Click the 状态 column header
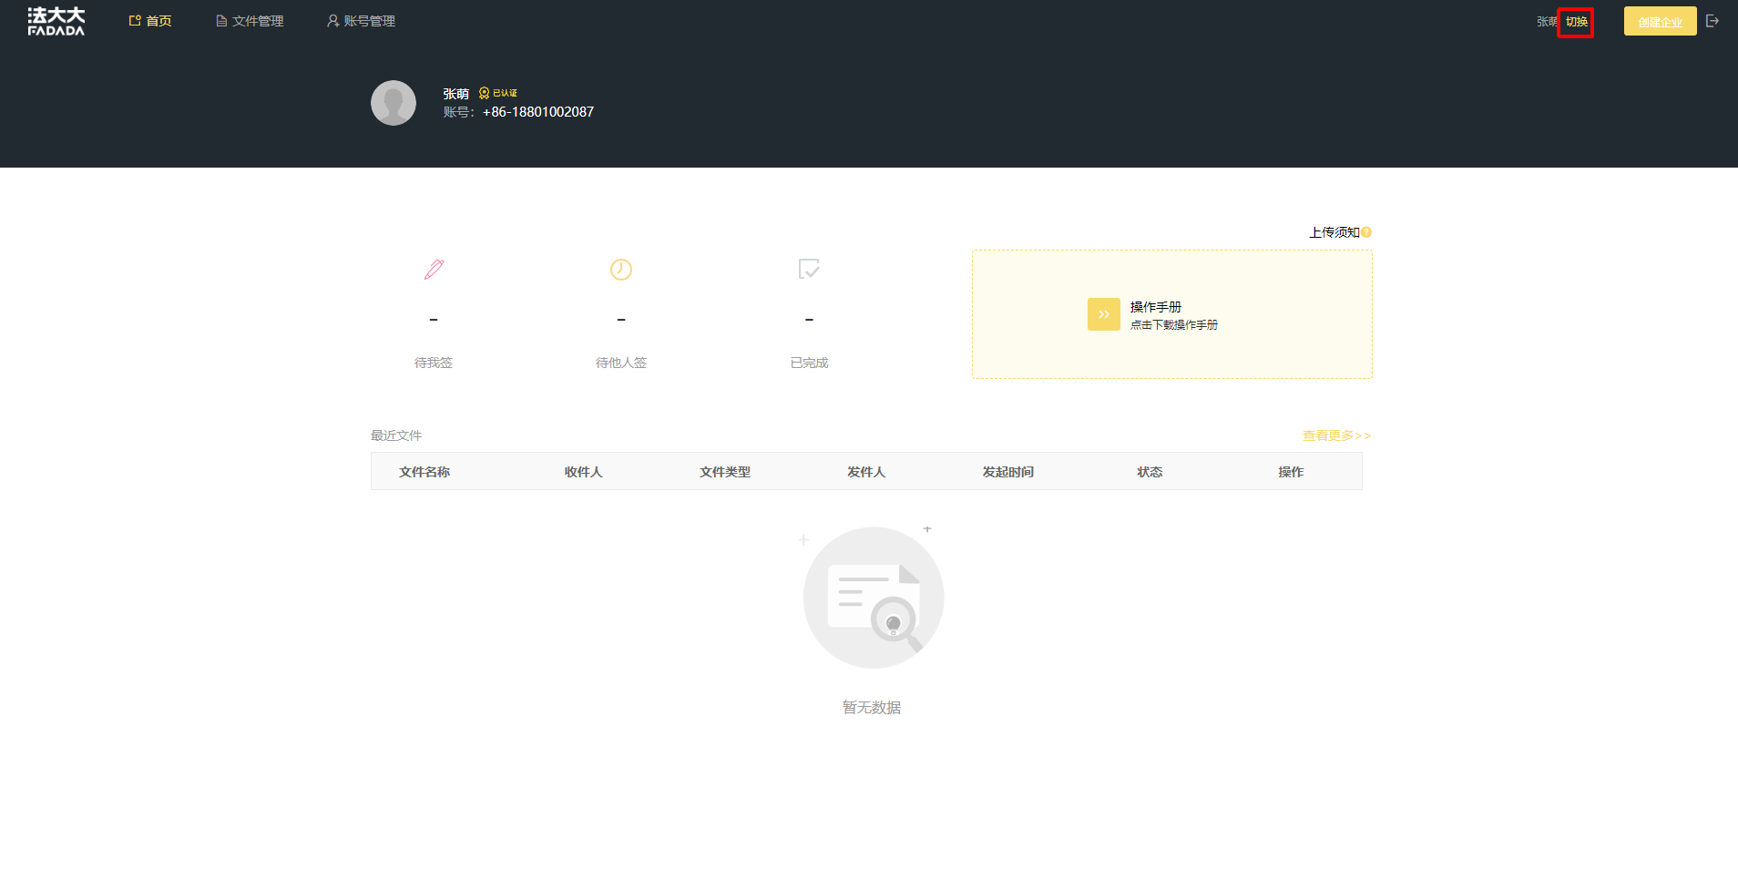Viewport: 1738px width, 870px height. [1150, 472]
